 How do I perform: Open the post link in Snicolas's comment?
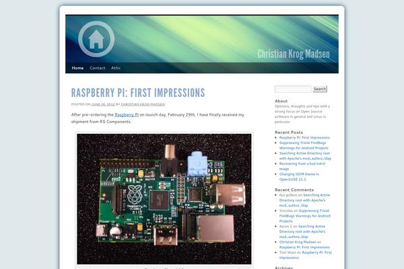click(x=305, y=216)
